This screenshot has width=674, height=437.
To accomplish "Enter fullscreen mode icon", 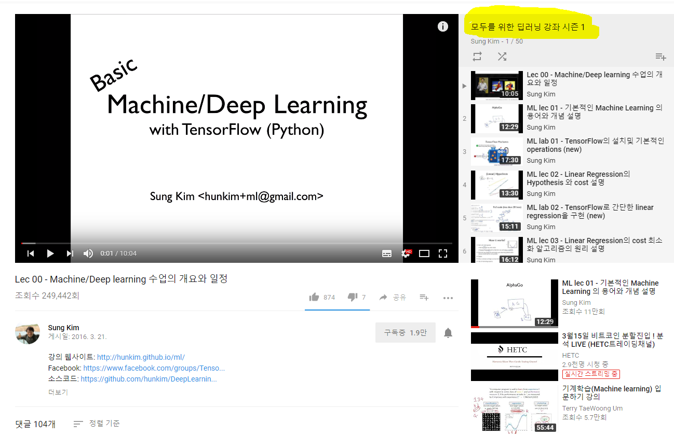I will (x=443, y=253).
